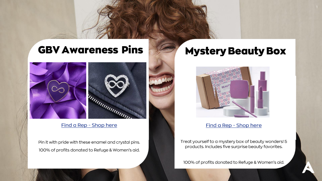
Task: Click the purple Avon compact in the product image
Action: 239,89
